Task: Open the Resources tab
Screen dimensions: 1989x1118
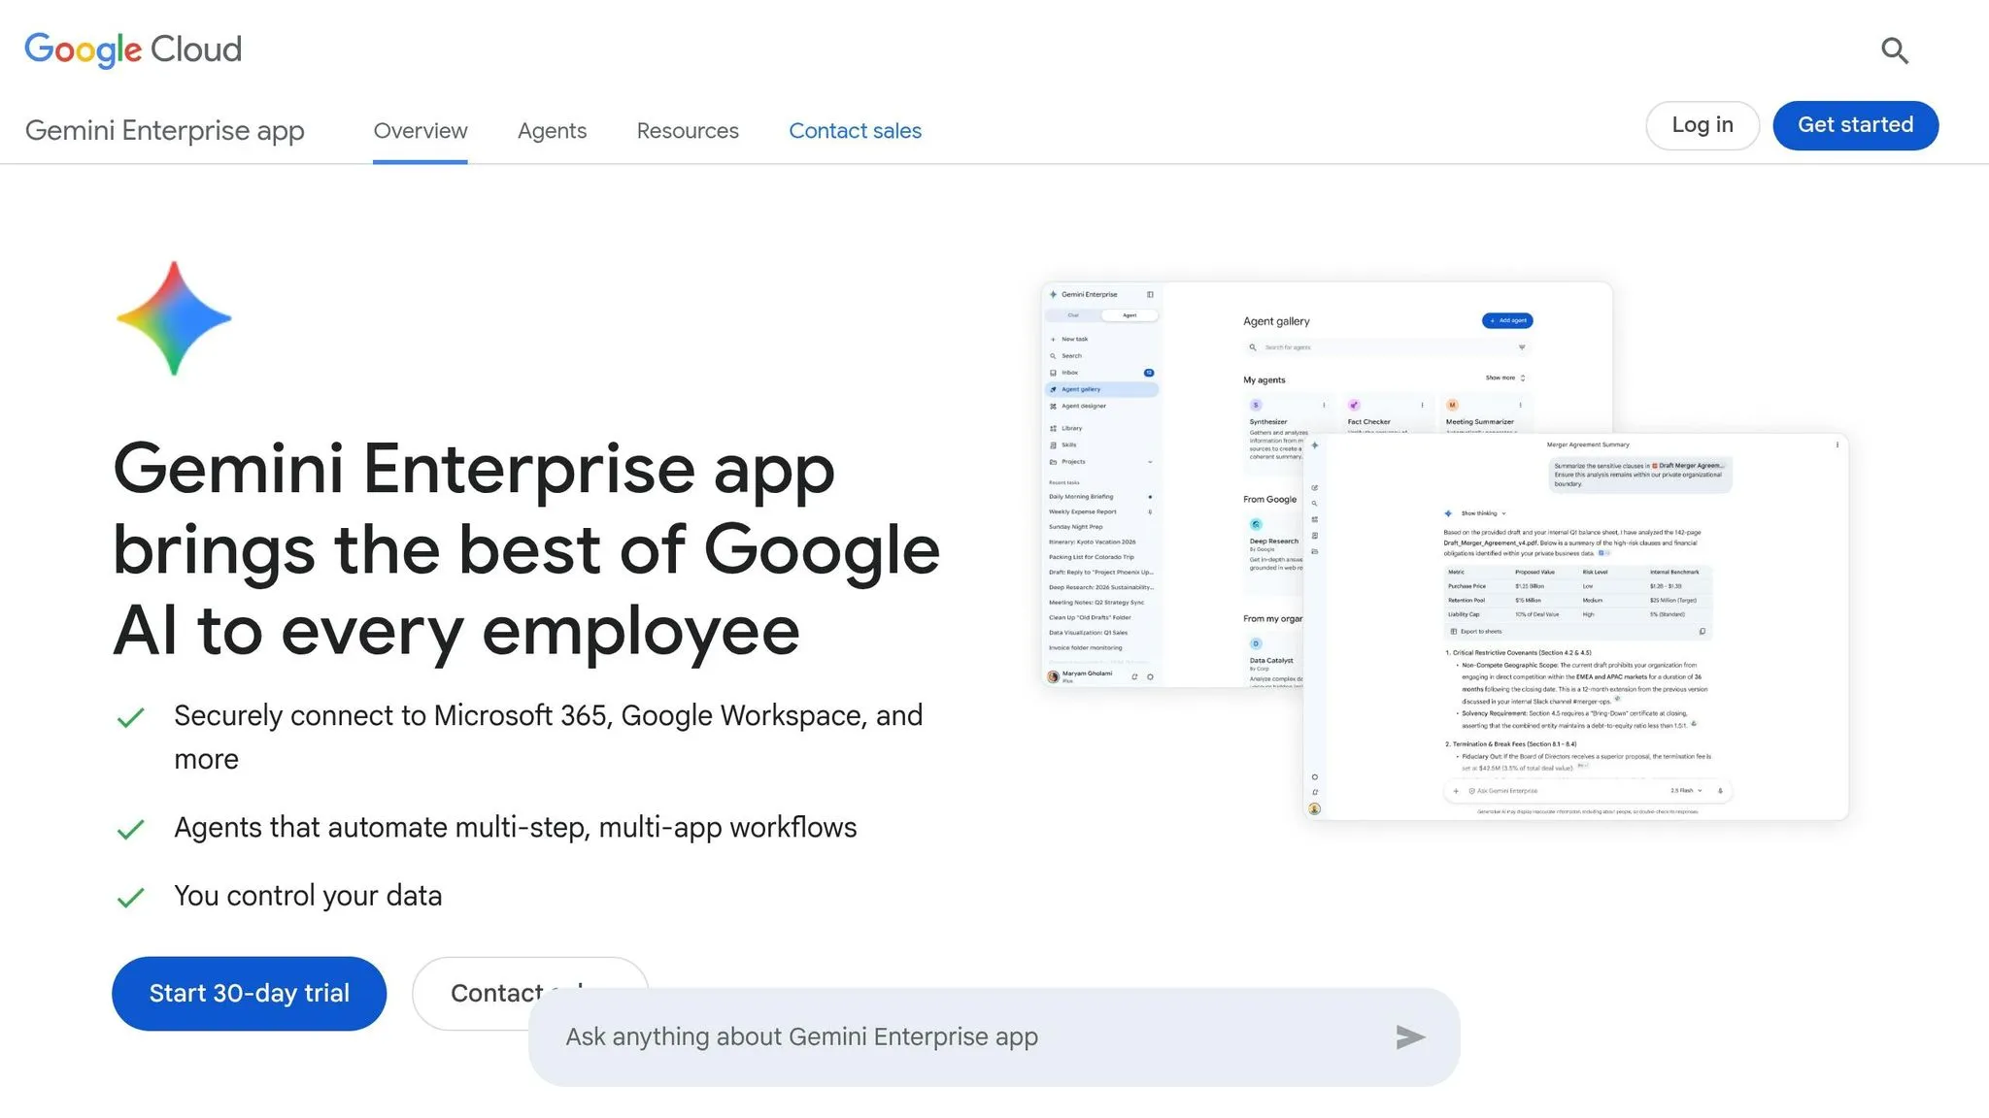Action: [x=688, y=131]
